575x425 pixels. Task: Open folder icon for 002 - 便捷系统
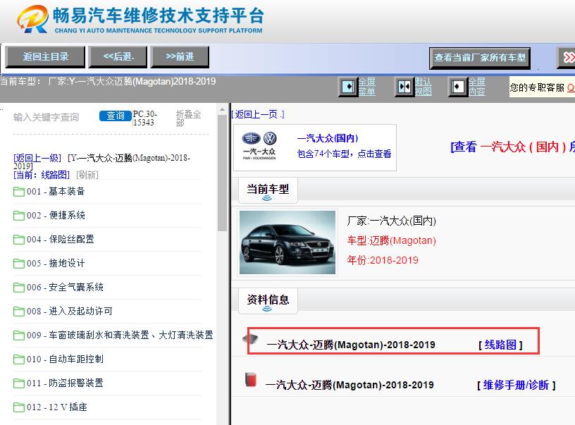[19, 215]
